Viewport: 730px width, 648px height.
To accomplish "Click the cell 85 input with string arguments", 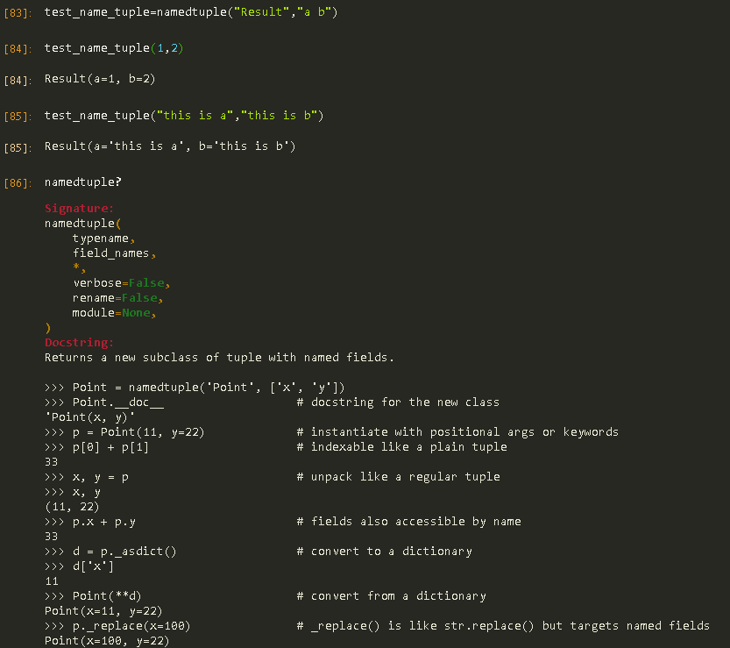I will (x=184, y=116).
